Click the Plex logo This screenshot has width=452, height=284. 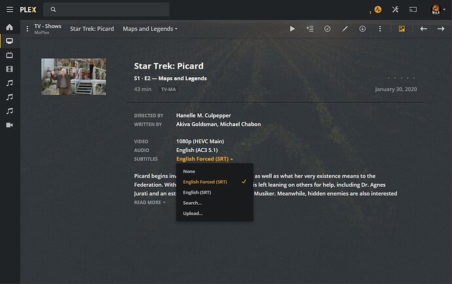(28, 10)
